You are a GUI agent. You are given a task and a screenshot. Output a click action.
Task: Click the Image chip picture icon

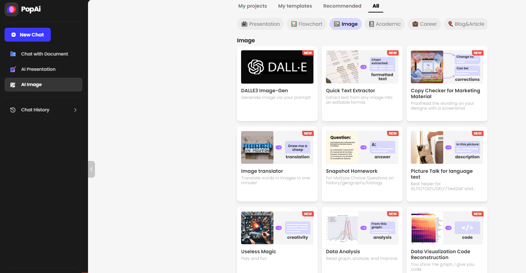(x=337, y=24)
